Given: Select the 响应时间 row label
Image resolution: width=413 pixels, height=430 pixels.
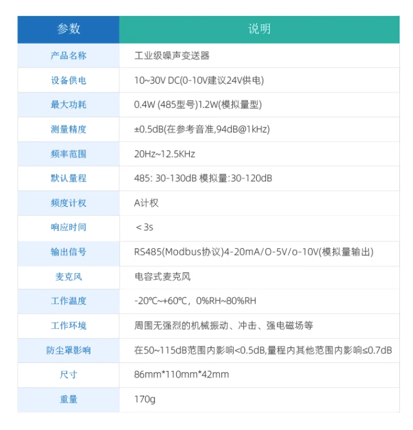Looking at the screenshot, I should point(68,227).
